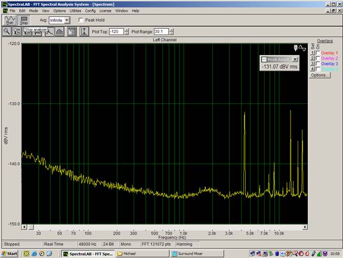The width and height of the screenshot is (343, 258).
Task: Click first quick launch icon
Action: pos(26,254)
